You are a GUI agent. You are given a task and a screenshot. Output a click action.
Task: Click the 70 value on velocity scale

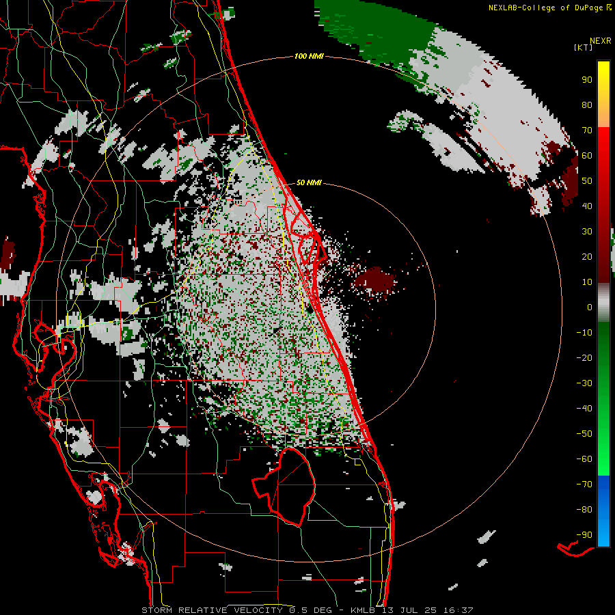point(587,131)
